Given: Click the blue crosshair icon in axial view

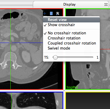Looking at the screenshot, I should (45, 14).
